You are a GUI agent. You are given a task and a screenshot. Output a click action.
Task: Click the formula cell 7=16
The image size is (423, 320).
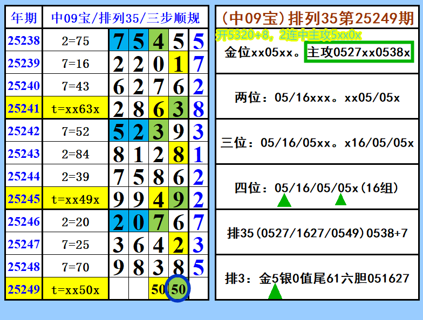(x=76, y=63)
